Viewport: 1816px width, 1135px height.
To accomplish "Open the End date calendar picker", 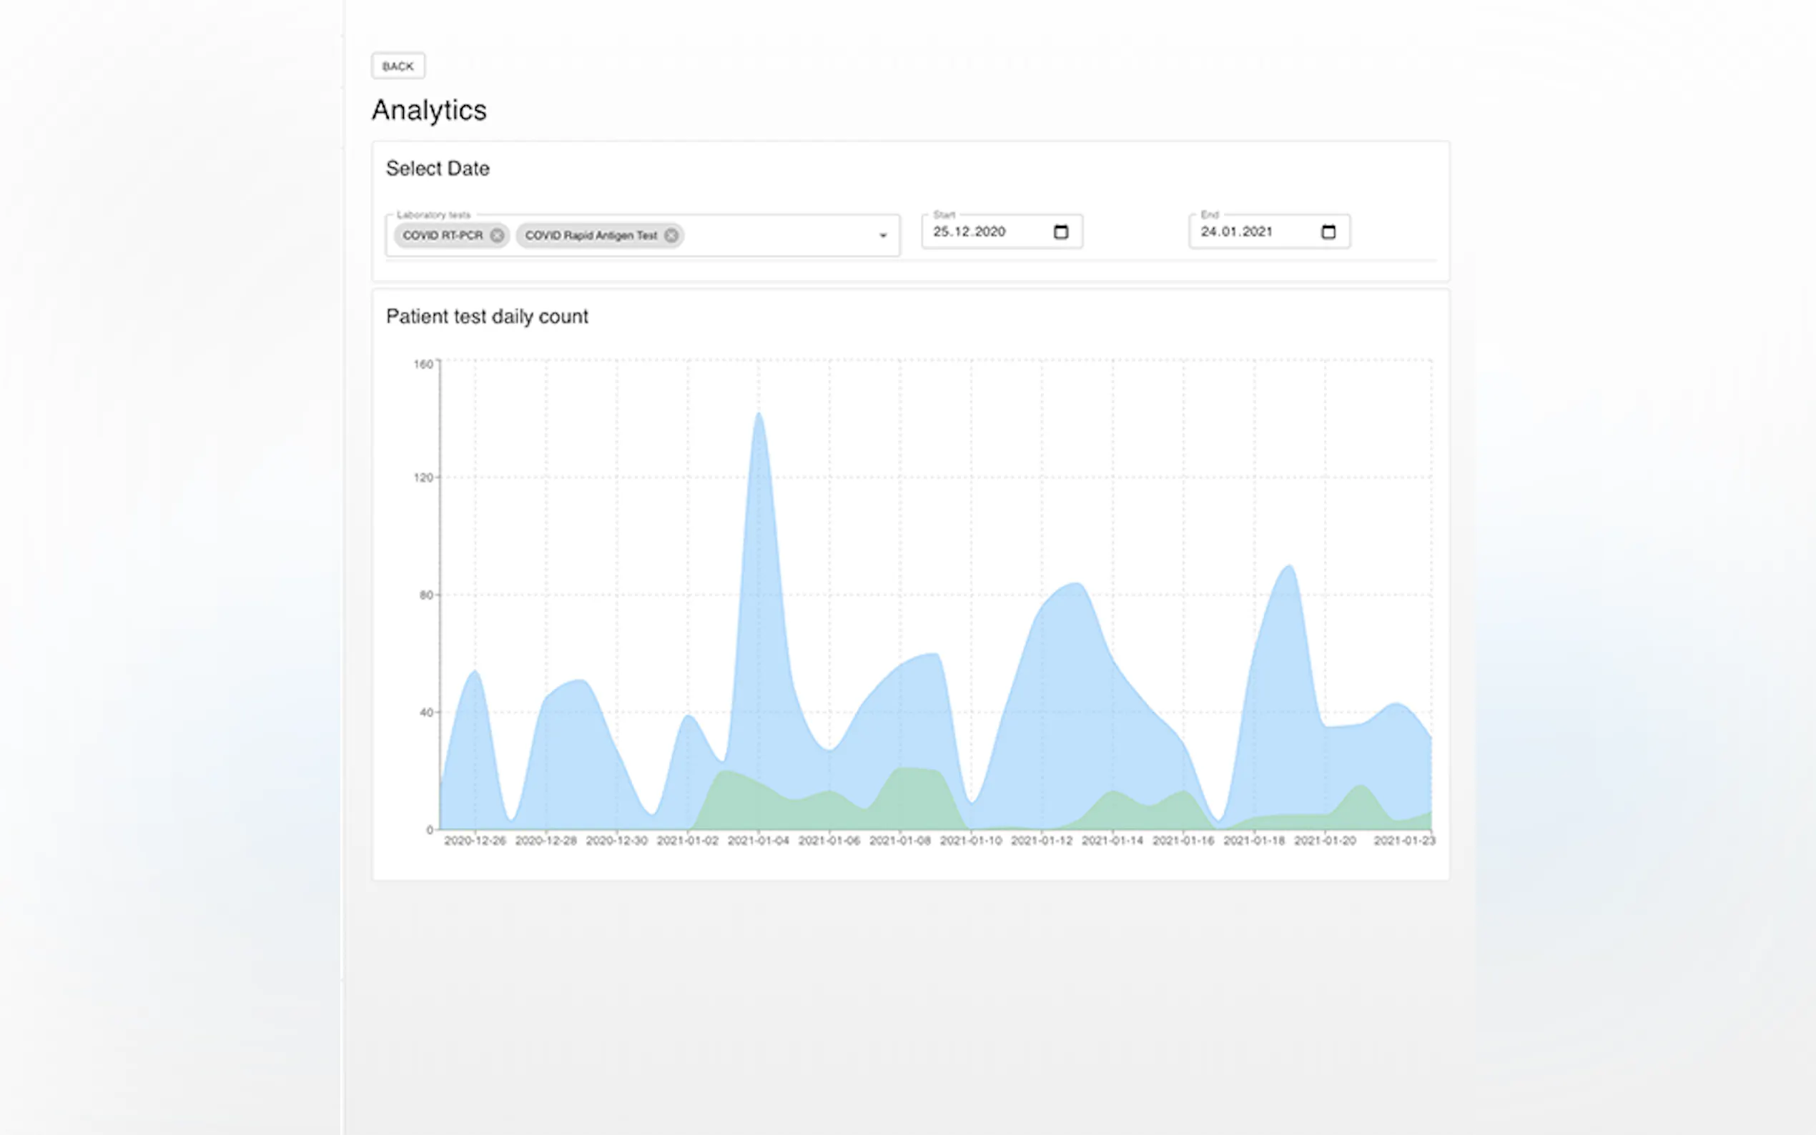I will click(1327, 232).
